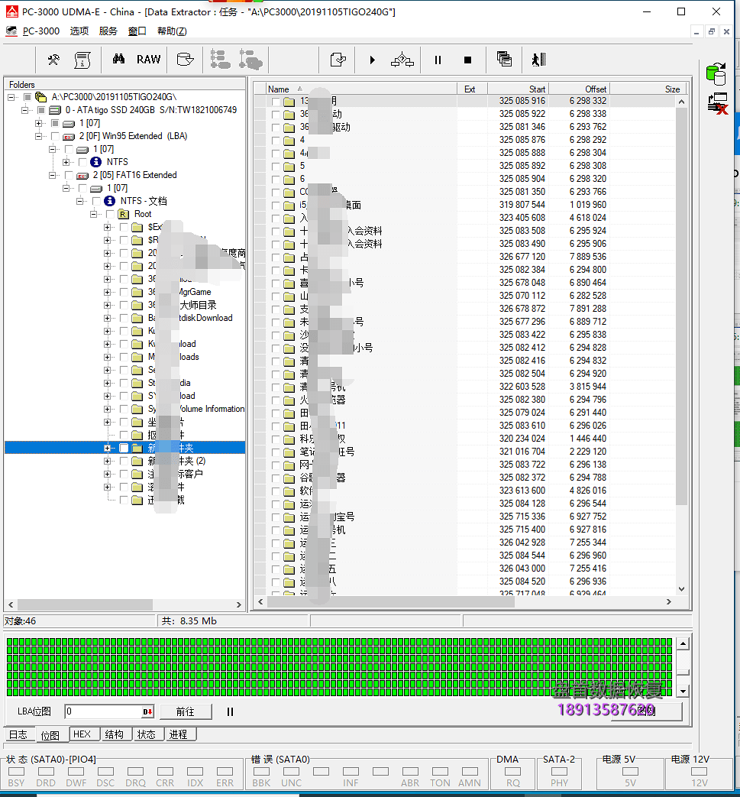Viewport: 740px width, 797px height.
Task: Open the 窗口 menu
Action: [137, 31]
